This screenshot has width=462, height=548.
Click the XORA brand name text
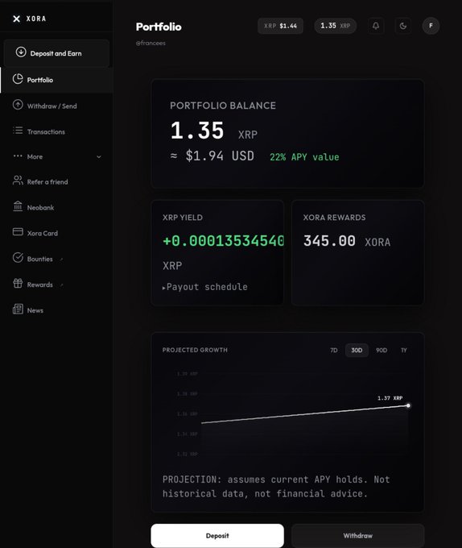coord(36,19)
